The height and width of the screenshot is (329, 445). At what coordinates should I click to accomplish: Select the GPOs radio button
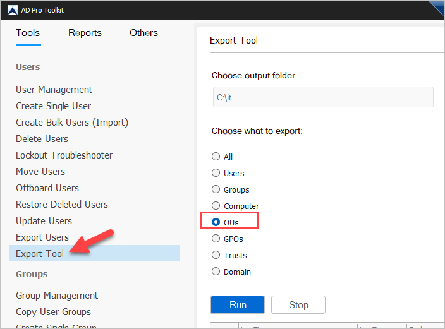click(x=216, y=239)
